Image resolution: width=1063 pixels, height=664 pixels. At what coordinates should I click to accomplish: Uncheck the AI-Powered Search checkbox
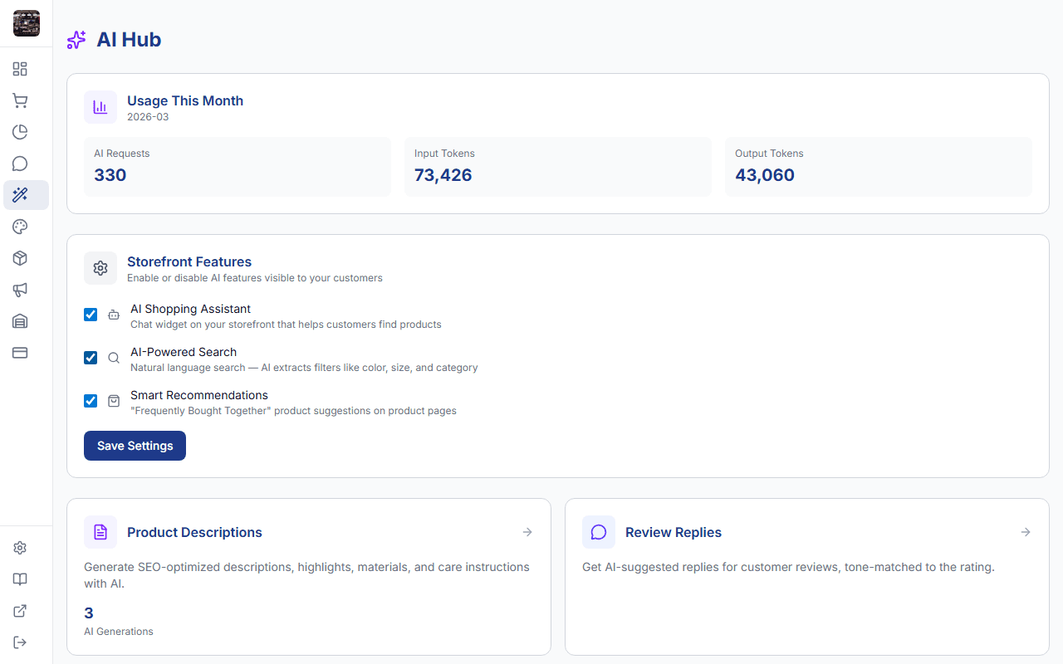coord(91,358)
